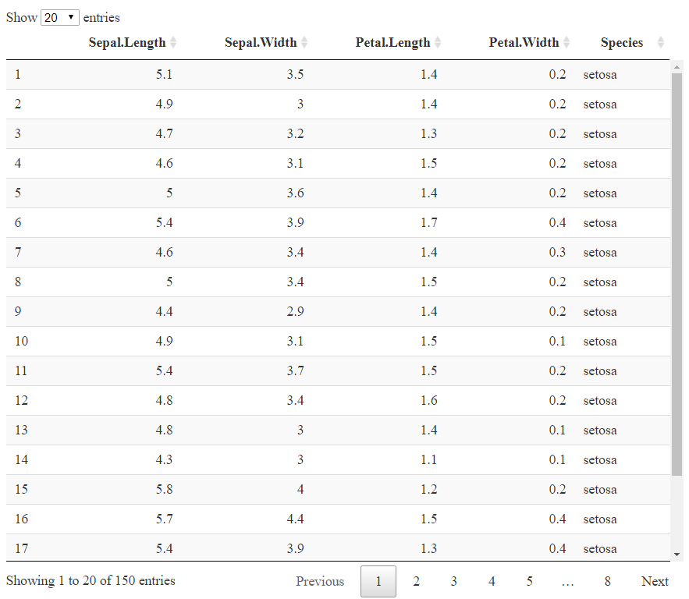The width and height of the screenshot is (689, 599).
Task: Click the Sepal.Width sort arrows icon
Action: pyautogui.click(x=304, y=43)
